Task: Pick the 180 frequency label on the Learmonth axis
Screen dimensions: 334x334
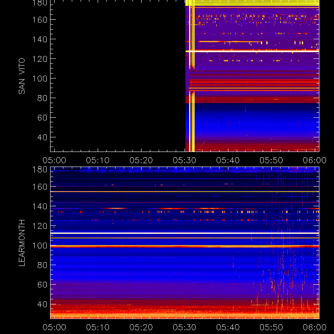Action: [x=40, y=170]
